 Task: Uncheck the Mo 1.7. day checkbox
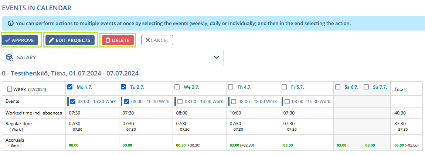point(69,87)
